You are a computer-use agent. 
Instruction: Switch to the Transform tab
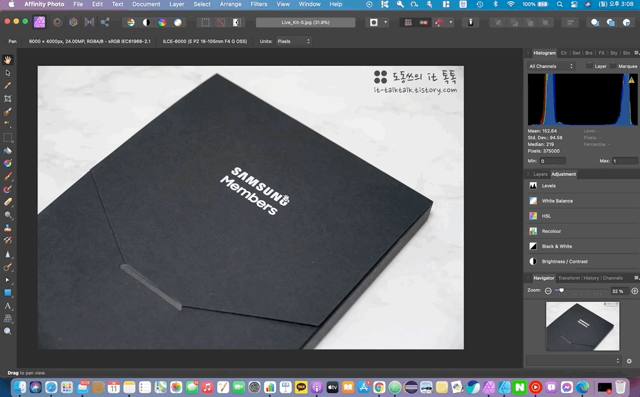click(x=569, y=278)
